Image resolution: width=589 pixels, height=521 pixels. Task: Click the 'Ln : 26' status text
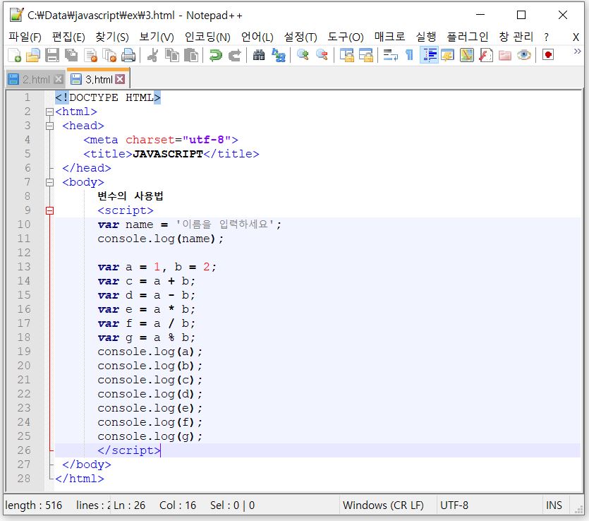coord(129,505)
